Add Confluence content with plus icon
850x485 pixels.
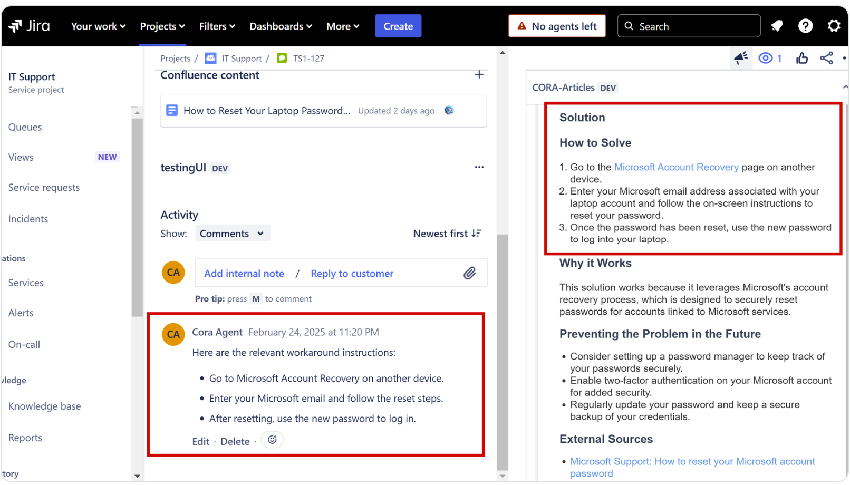coord(479,75)
